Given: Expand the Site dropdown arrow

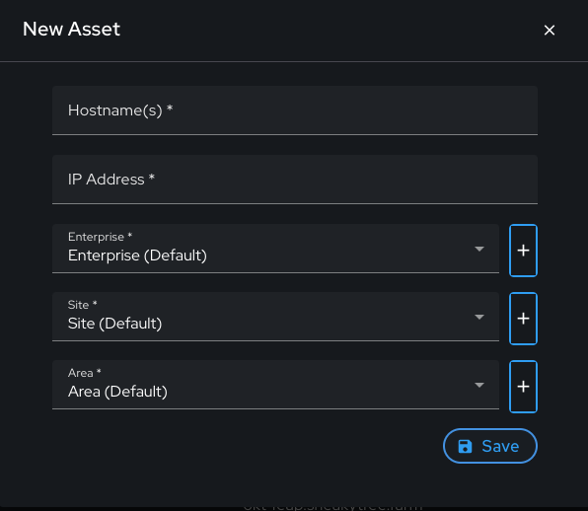Looking at the screenshot, I should click(479, 317).
